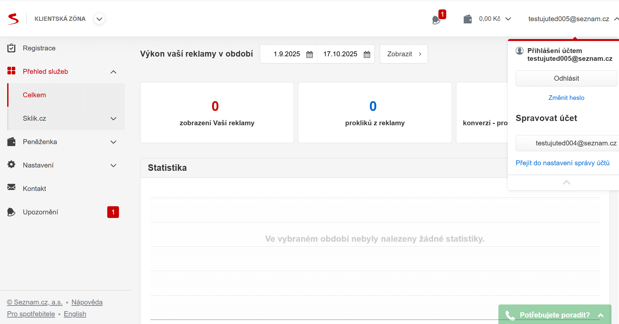Select Celkem in the sidebar
Image resolution: width=619 pixels, height=324 pixels.
point(34,95)
